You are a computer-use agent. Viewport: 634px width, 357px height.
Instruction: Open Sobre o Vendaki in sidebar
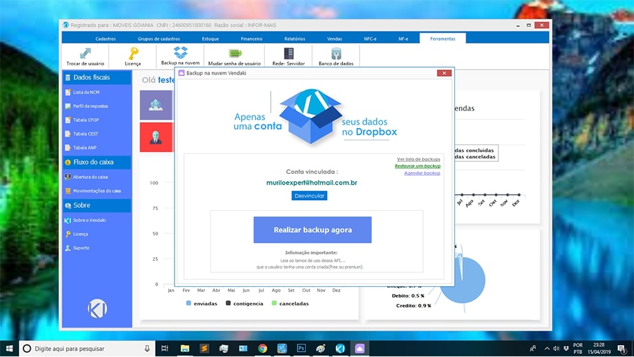pyautogui.click(x=89, y=220)
